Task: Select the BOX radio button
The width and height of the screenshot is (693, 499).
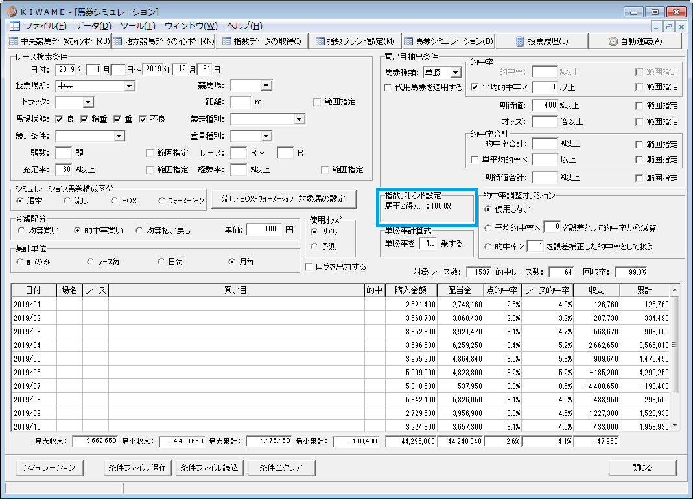Action: (x=115, y=201)
